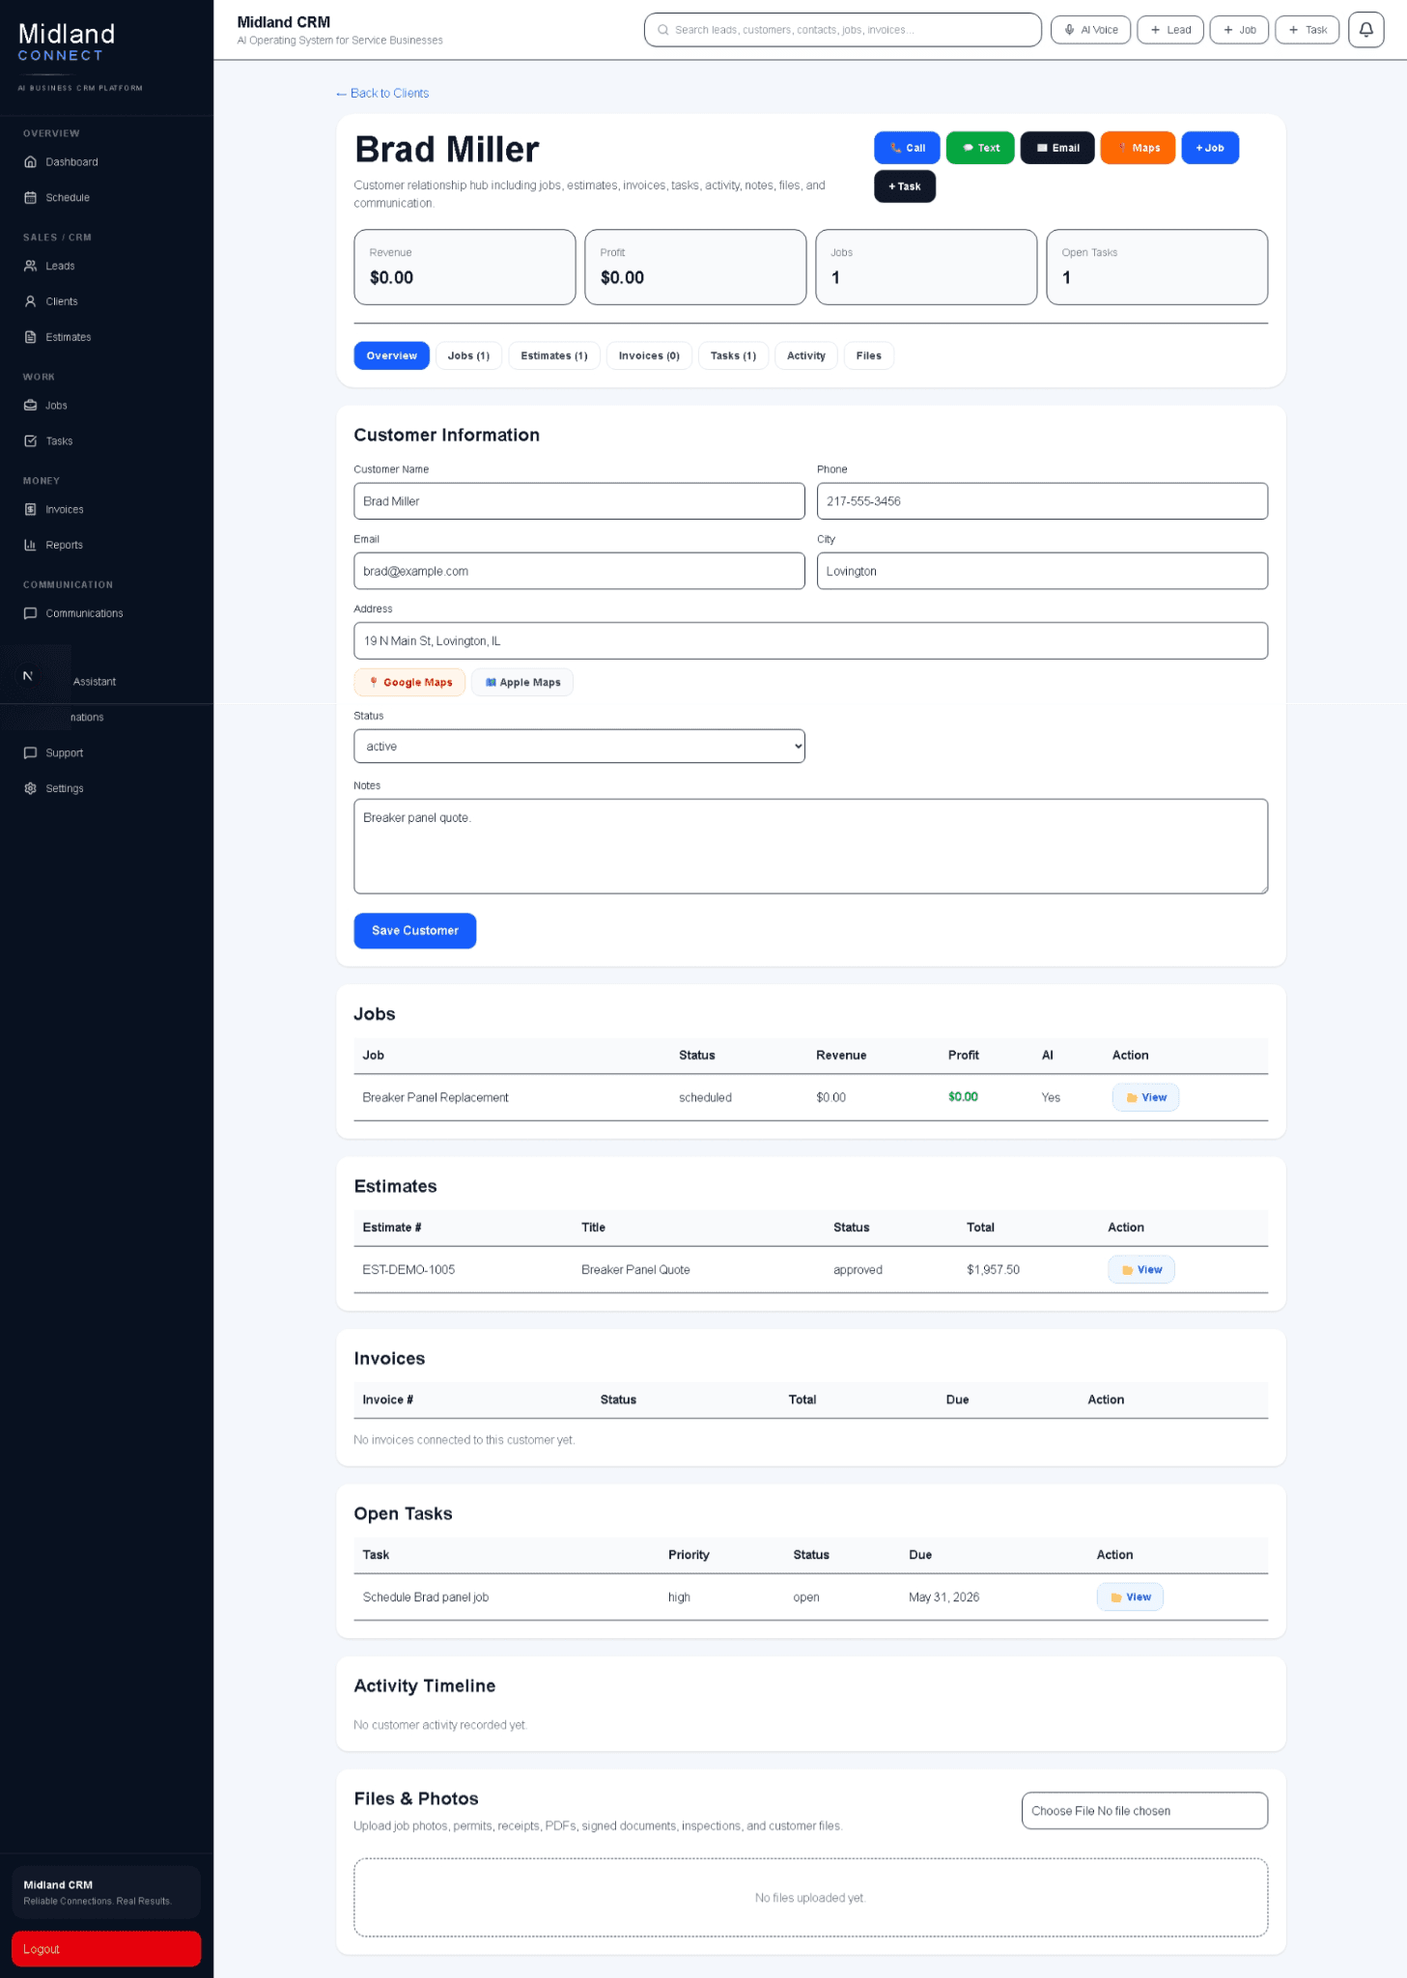The image size is (1407, 1978).
Task: Click the 'May 31, 2026' due date
Action: (943, 1597)
